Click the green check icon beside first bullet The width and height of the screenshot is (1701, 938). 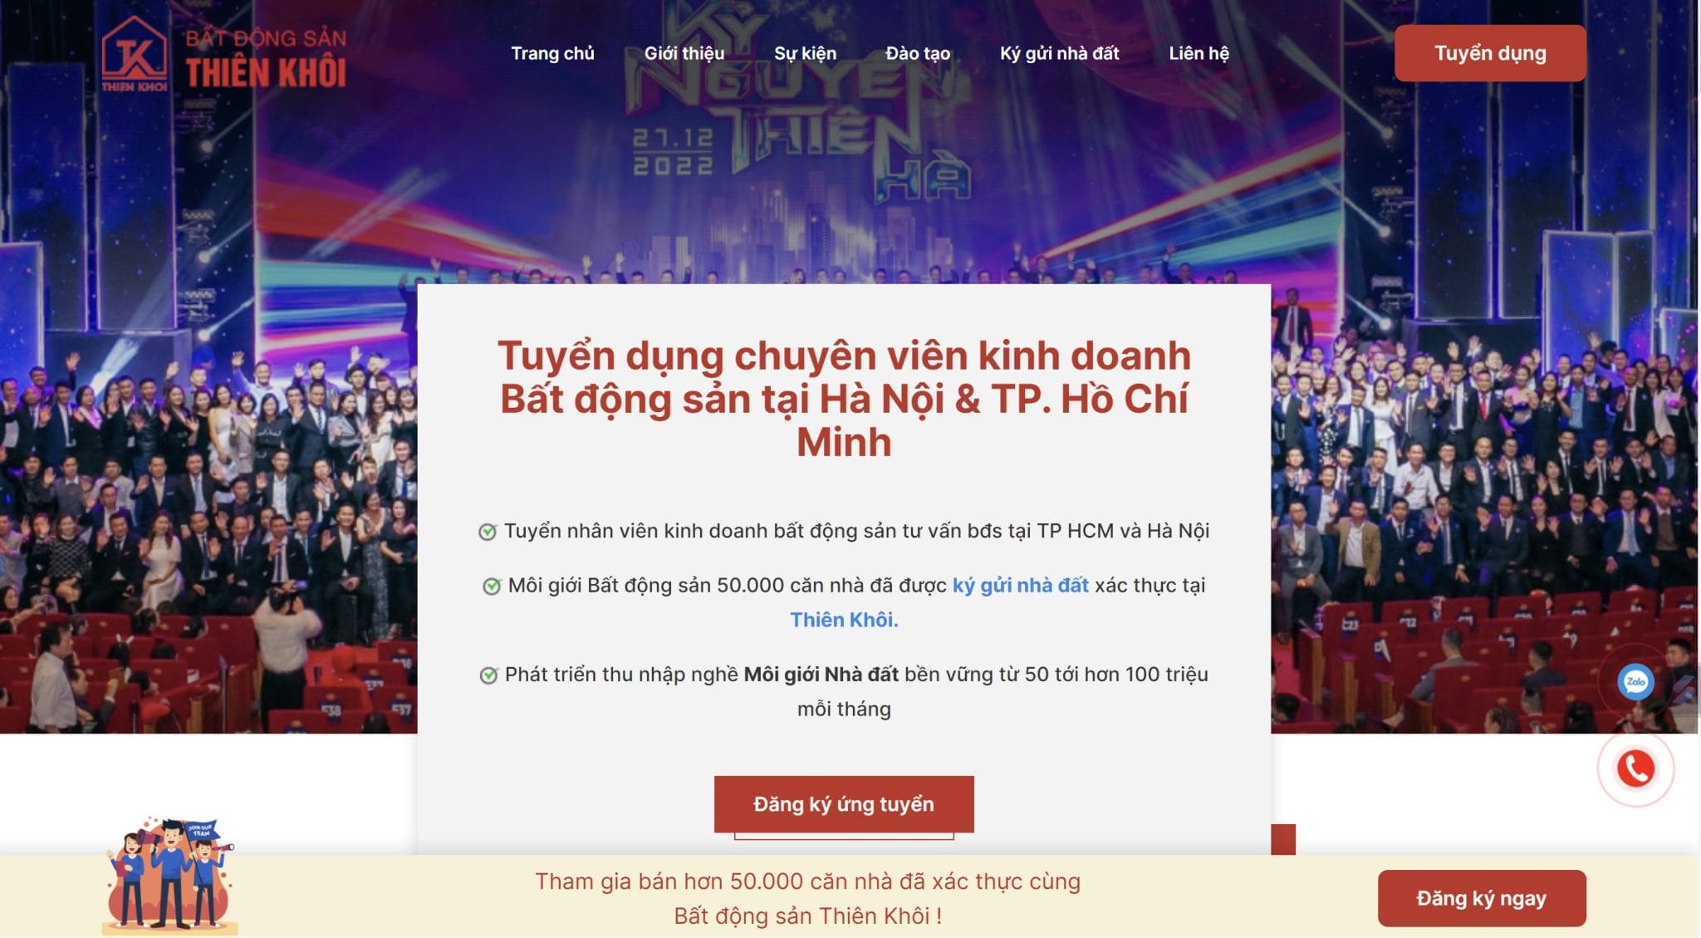point(488,532)
